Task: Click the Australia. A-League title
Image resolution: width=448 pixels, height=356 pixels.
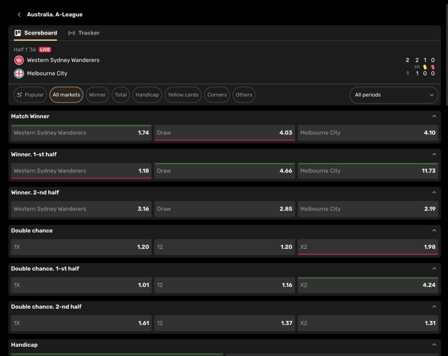Action: (55, 14)
